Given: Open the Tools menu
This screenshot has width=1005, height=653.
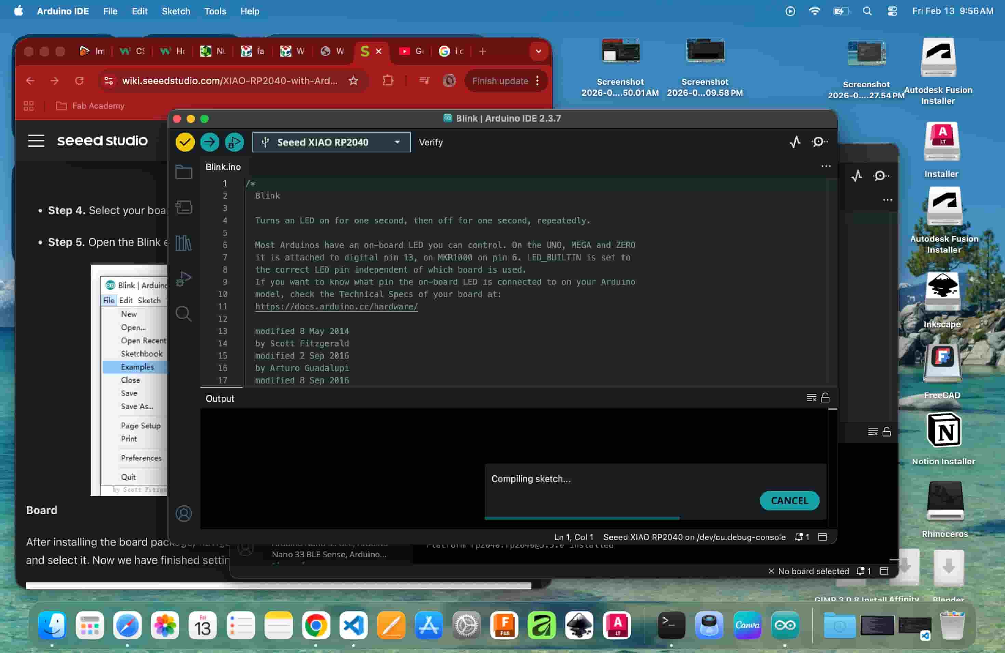Looking at the screenshot, I should point(215,11).
